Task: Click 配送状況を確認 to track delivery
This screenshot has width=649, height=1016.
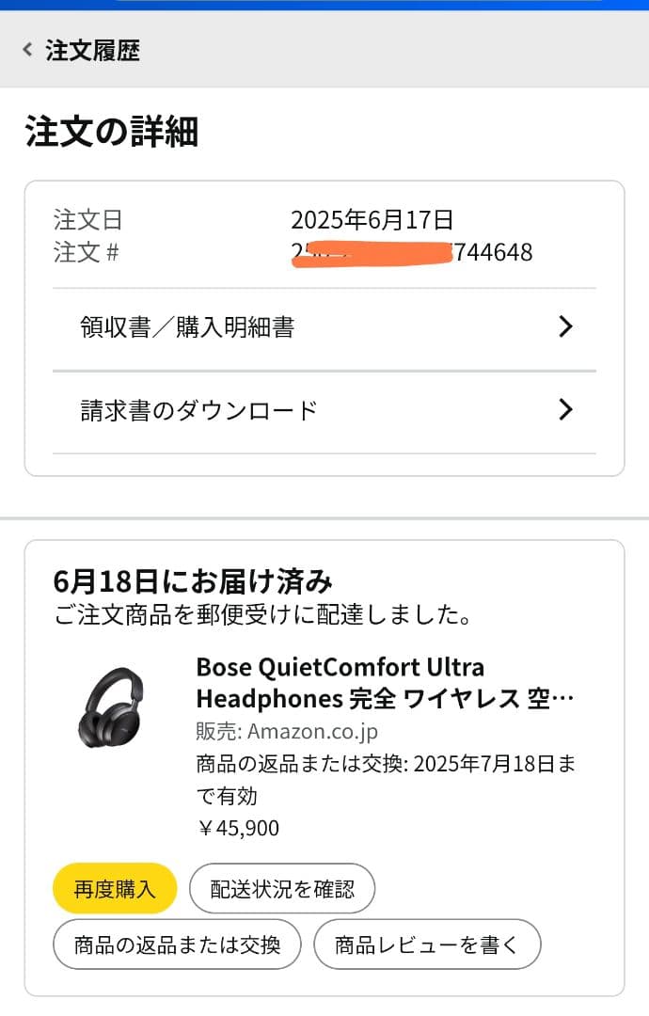Action: 282,887
